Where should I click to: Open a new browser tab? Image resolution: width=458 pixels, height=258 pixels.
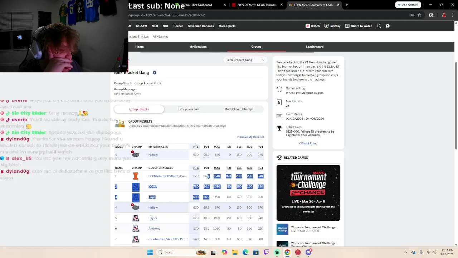[x=347, y=5]
